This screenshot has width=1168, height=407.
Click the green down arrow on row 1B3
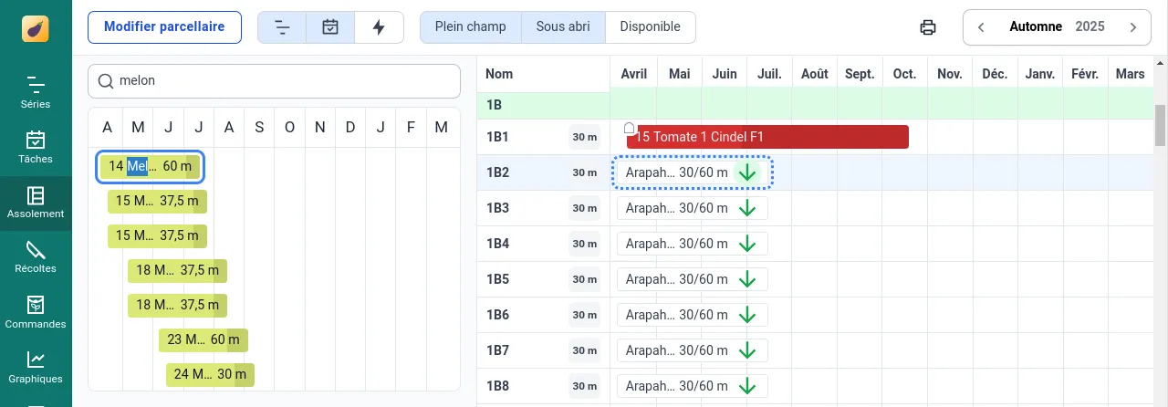747,208
